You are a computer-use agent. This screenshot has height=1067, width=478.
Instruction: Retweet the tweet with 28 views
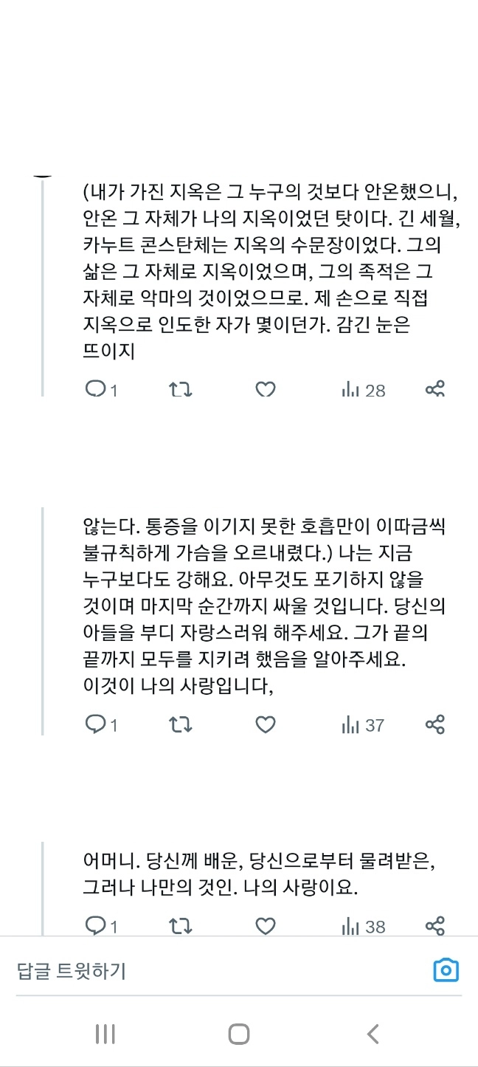tap(181, 390)
